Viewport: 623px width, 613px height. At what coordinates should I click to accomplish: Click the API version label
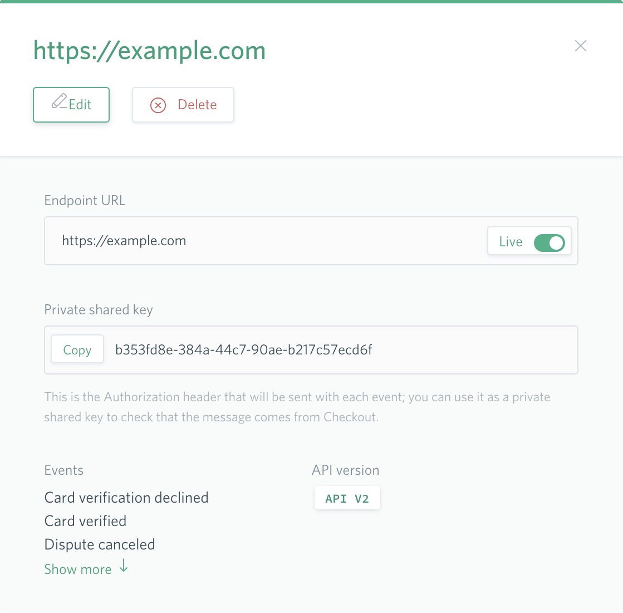click(x=345, y=470)
